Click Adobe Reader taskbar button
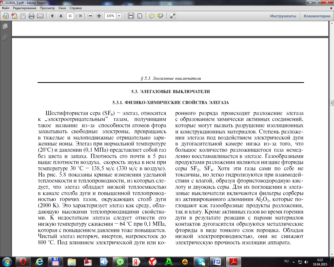 (234, 262)
